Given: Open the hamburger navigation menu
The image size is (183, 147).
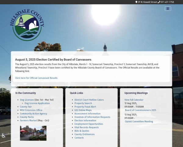Looking at the screenshot, I should [x=168, y=9].
